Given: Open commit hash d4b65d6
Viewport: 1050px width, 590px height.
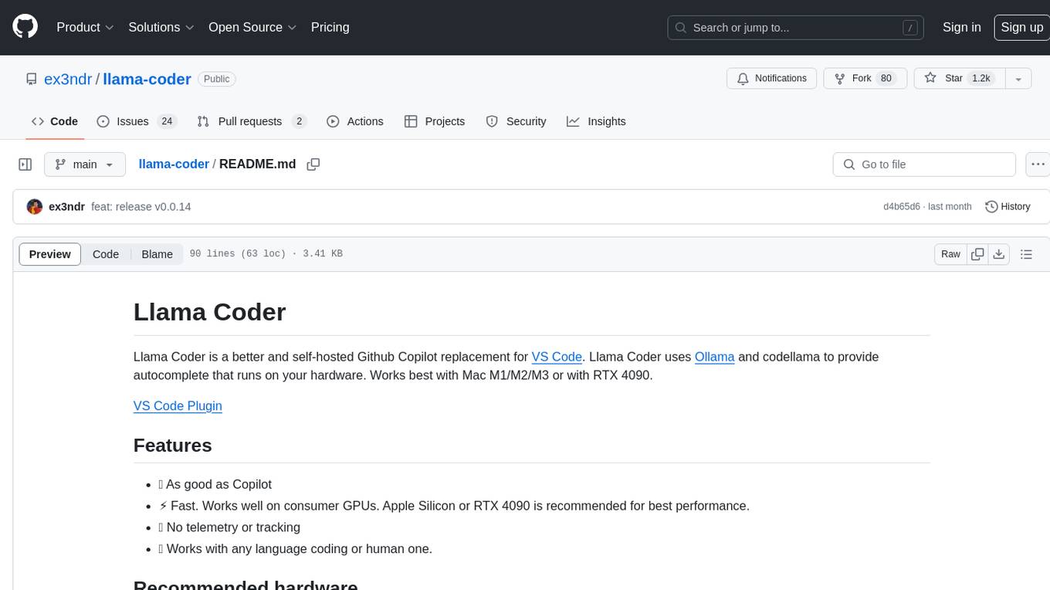Looking at the screenshot, I should (902, 207).
